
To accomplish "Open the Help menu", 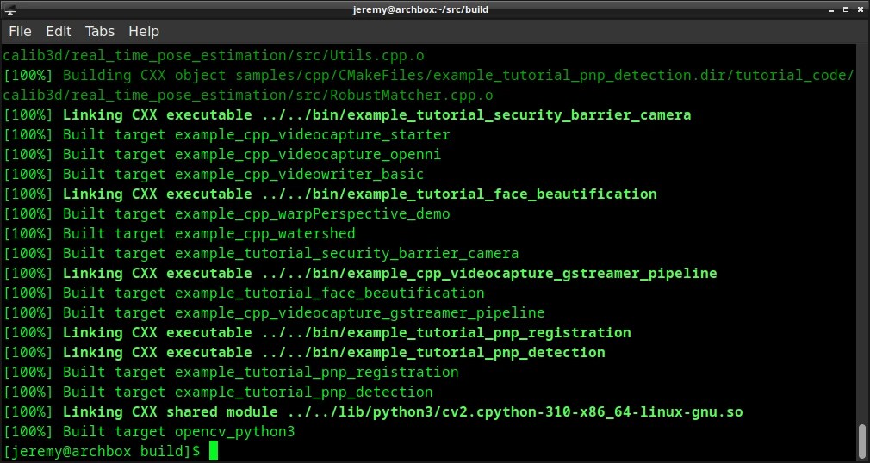I will 144,32.
